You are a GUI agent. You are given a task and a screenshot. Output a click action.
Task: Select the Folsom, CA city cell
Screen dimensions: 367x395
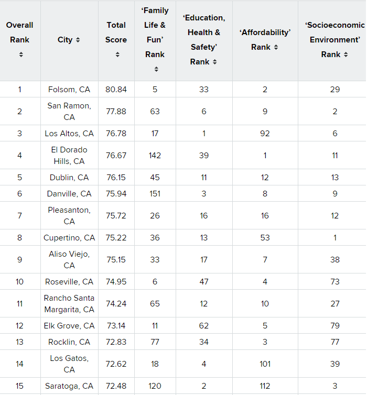coord(69,90)
